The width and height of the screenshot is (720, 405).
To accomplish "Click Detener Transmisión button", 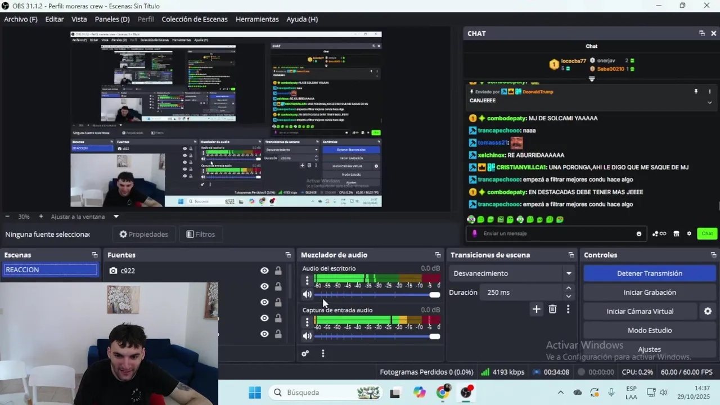I will click(x=650, y=273).
